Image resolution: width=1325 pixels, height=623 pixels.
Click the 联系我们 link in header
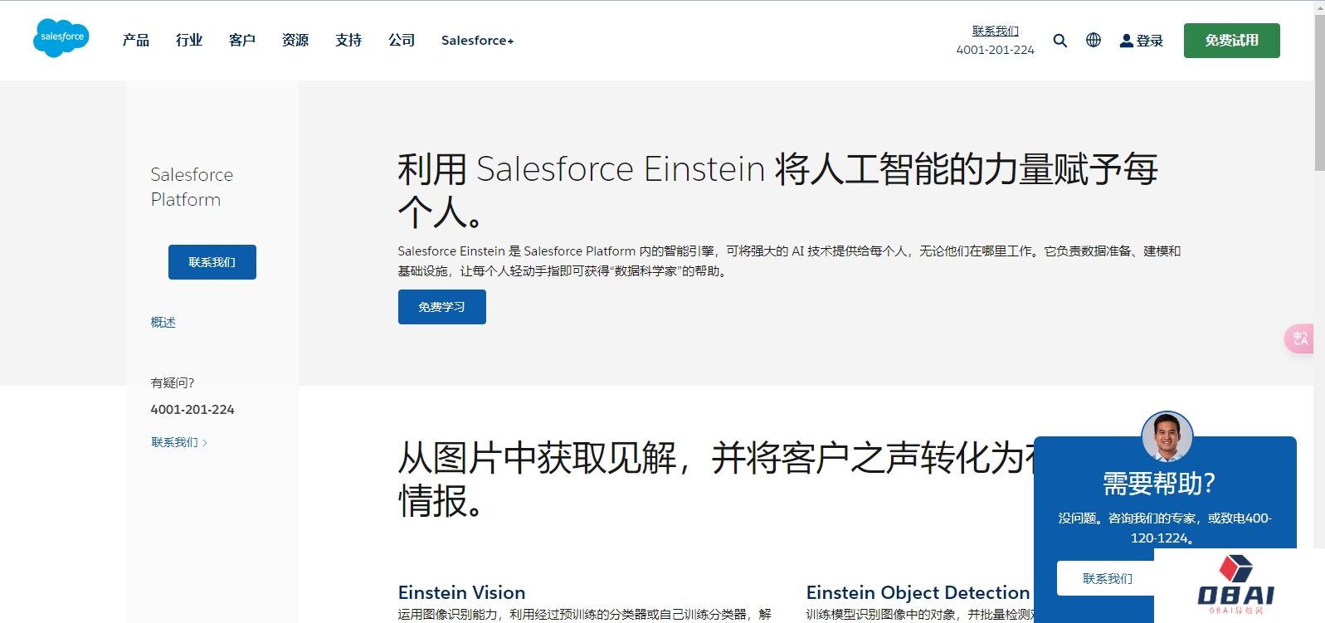(996, 31)
